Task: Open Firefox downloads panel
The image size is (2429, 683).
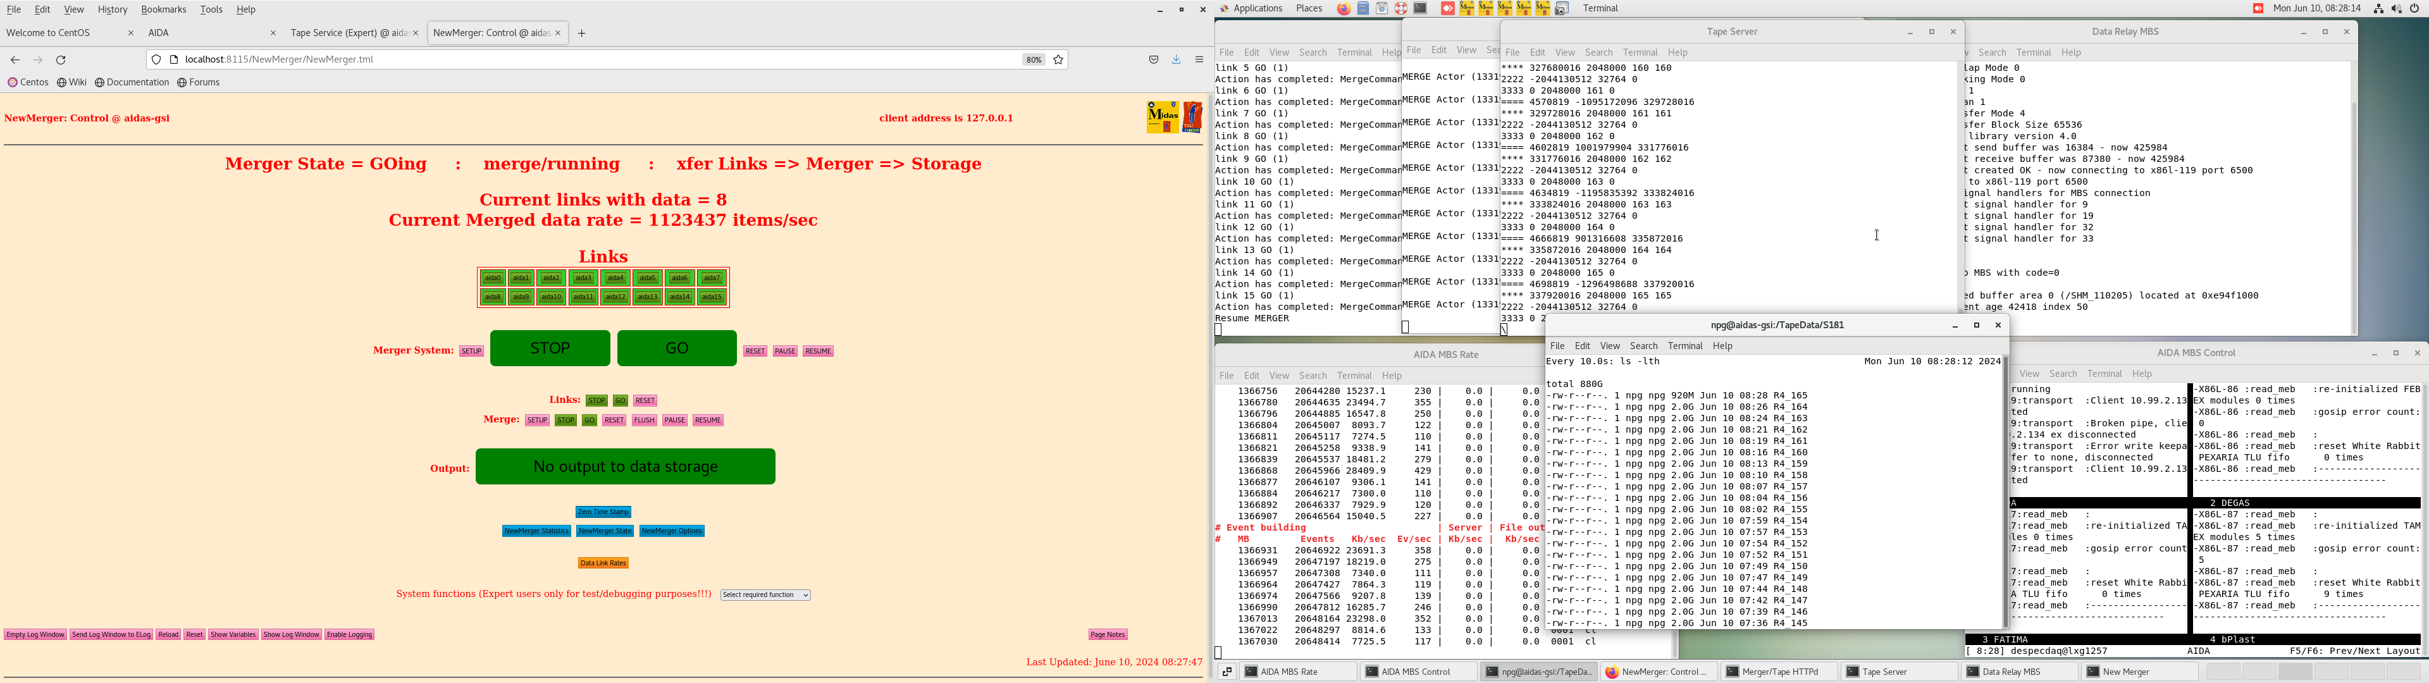Action: pyautogui.click(x=1176, y=60)
